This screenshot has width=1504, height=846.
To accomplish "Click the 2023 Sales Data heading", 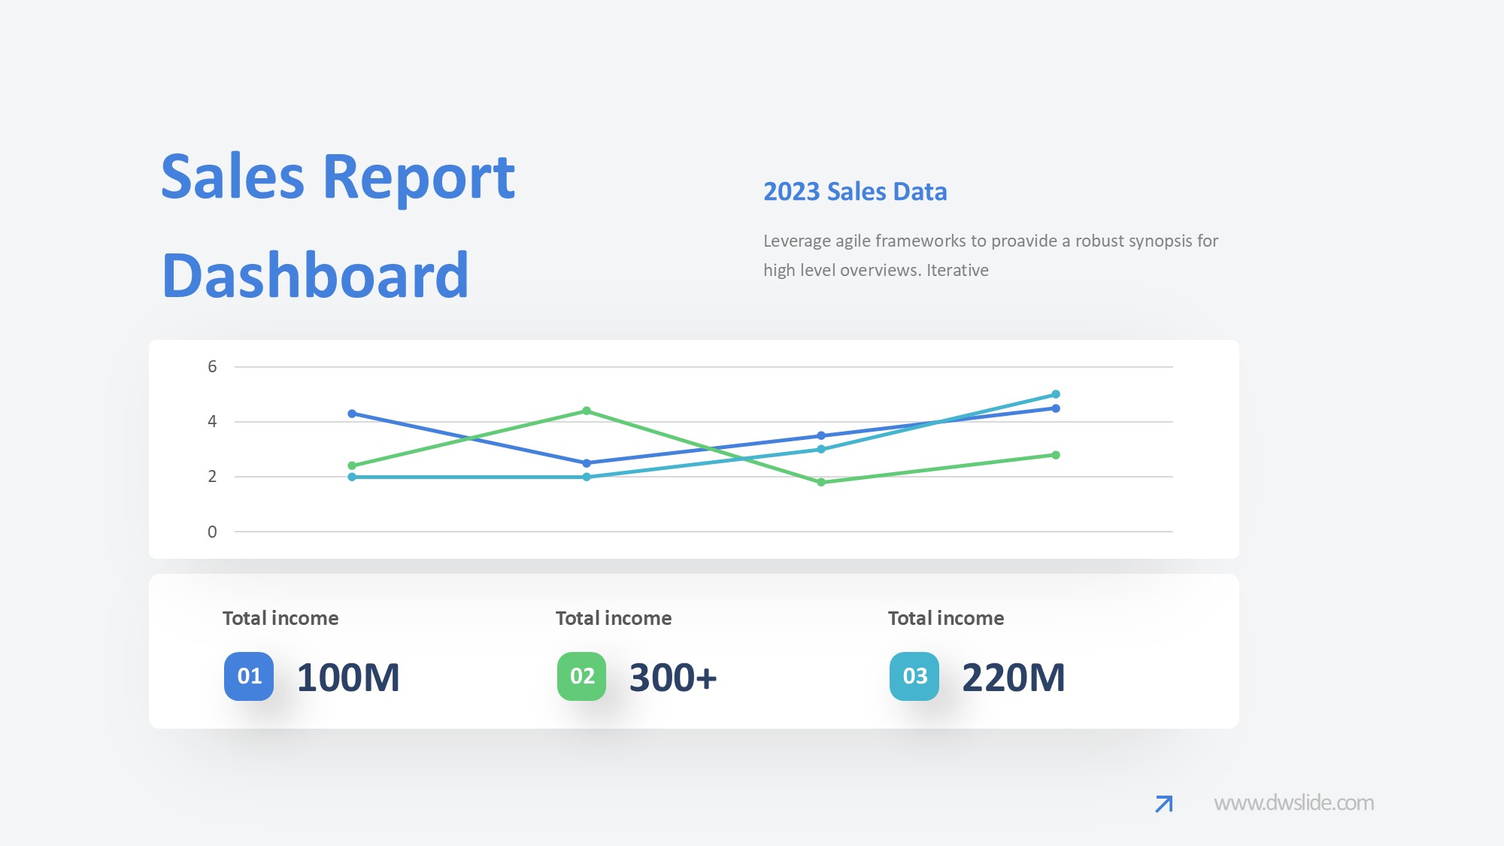I will [855, 192].
